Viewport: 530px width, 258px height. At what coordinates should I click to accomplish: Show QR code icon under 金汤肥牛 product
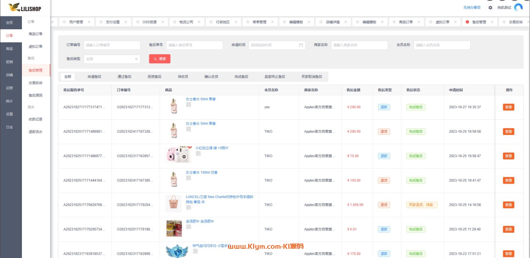tap(188, 227)
